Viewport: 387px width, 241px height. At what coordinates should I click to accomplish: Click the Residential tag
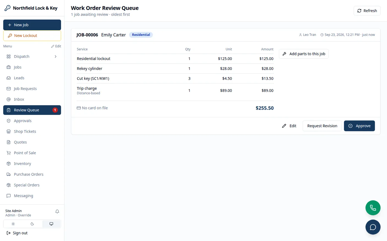click(141, 35)
